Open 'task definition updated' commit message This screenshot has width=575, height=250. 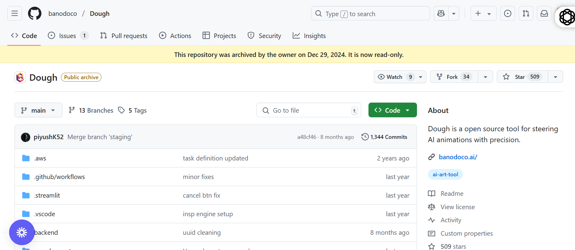(x=216, y=158)
